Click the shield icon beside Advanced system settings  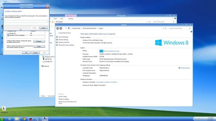coord(57,45)
